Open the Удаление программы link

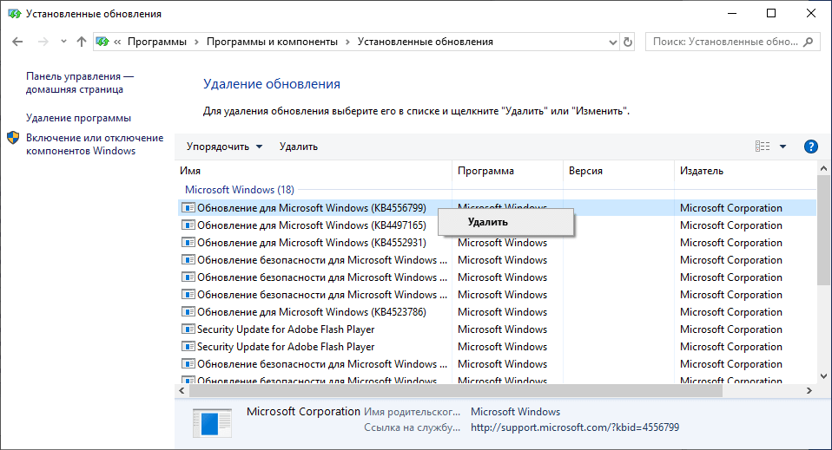coord(78,118)
